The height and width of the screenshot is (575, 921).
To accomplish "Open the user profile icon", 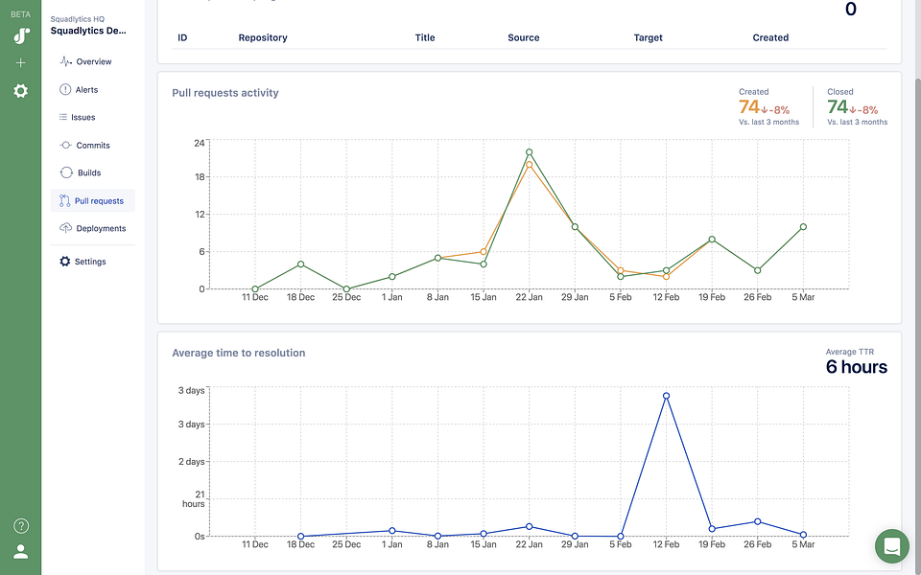I will pos(20,552).
